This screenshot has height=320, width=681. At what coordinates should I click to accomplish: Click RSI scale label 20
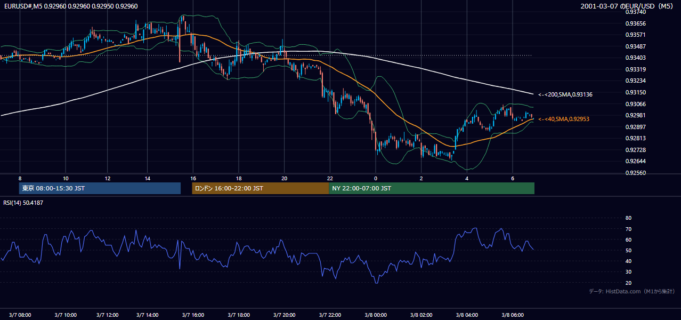tap(628, 283)
